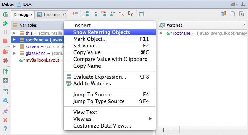Click the Step Into icon
Viewport: 248px width, 135px height.
[95, 14]
